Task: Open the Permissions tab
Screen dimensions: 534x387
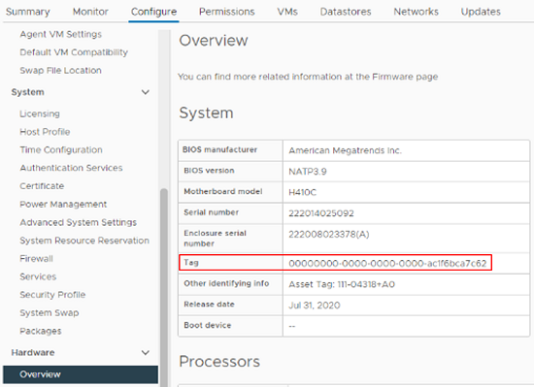Action: pos(227,12)
